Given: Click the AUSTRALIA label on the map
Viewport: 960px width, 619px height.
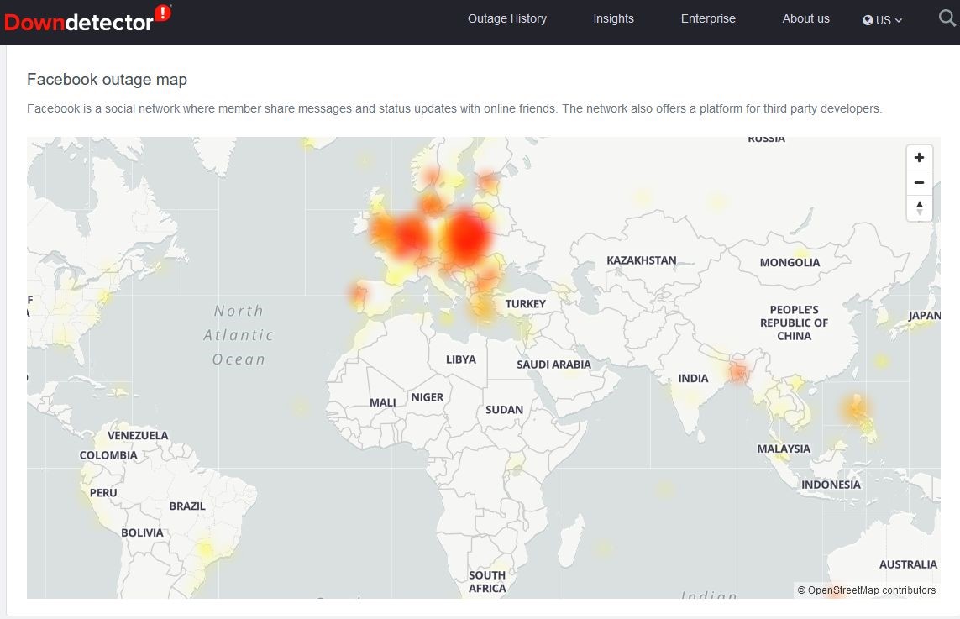Looking at the screenshot, I should click(x=908, y=564).
